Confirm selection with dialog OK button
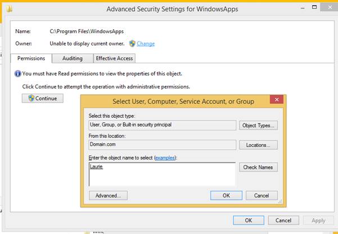This screenshot has width=338, height=234. click(x=226, y=195)
